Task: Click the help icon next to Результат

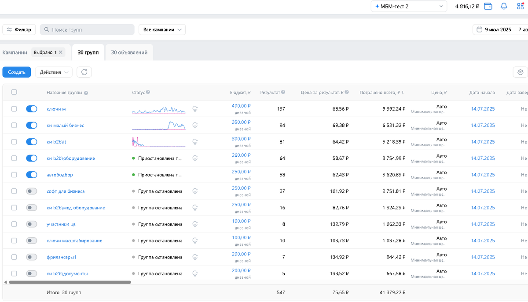Action: coord(283,92)
